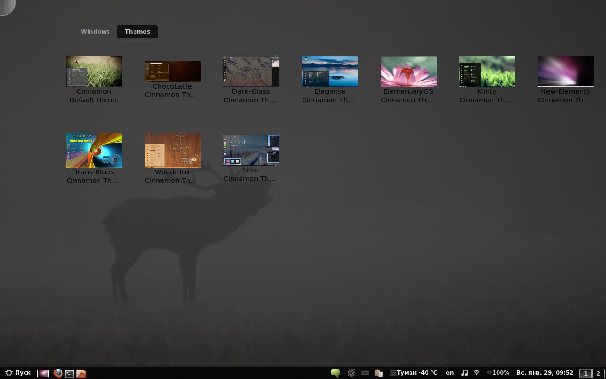This screenshot has height=379, width=606.
Task: Open Firefox from the panel launcher
Action: click(58, 373)
